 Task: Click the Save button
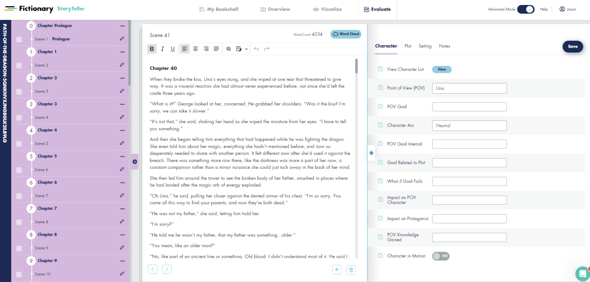pyautogui.click(x=573, y=46)
